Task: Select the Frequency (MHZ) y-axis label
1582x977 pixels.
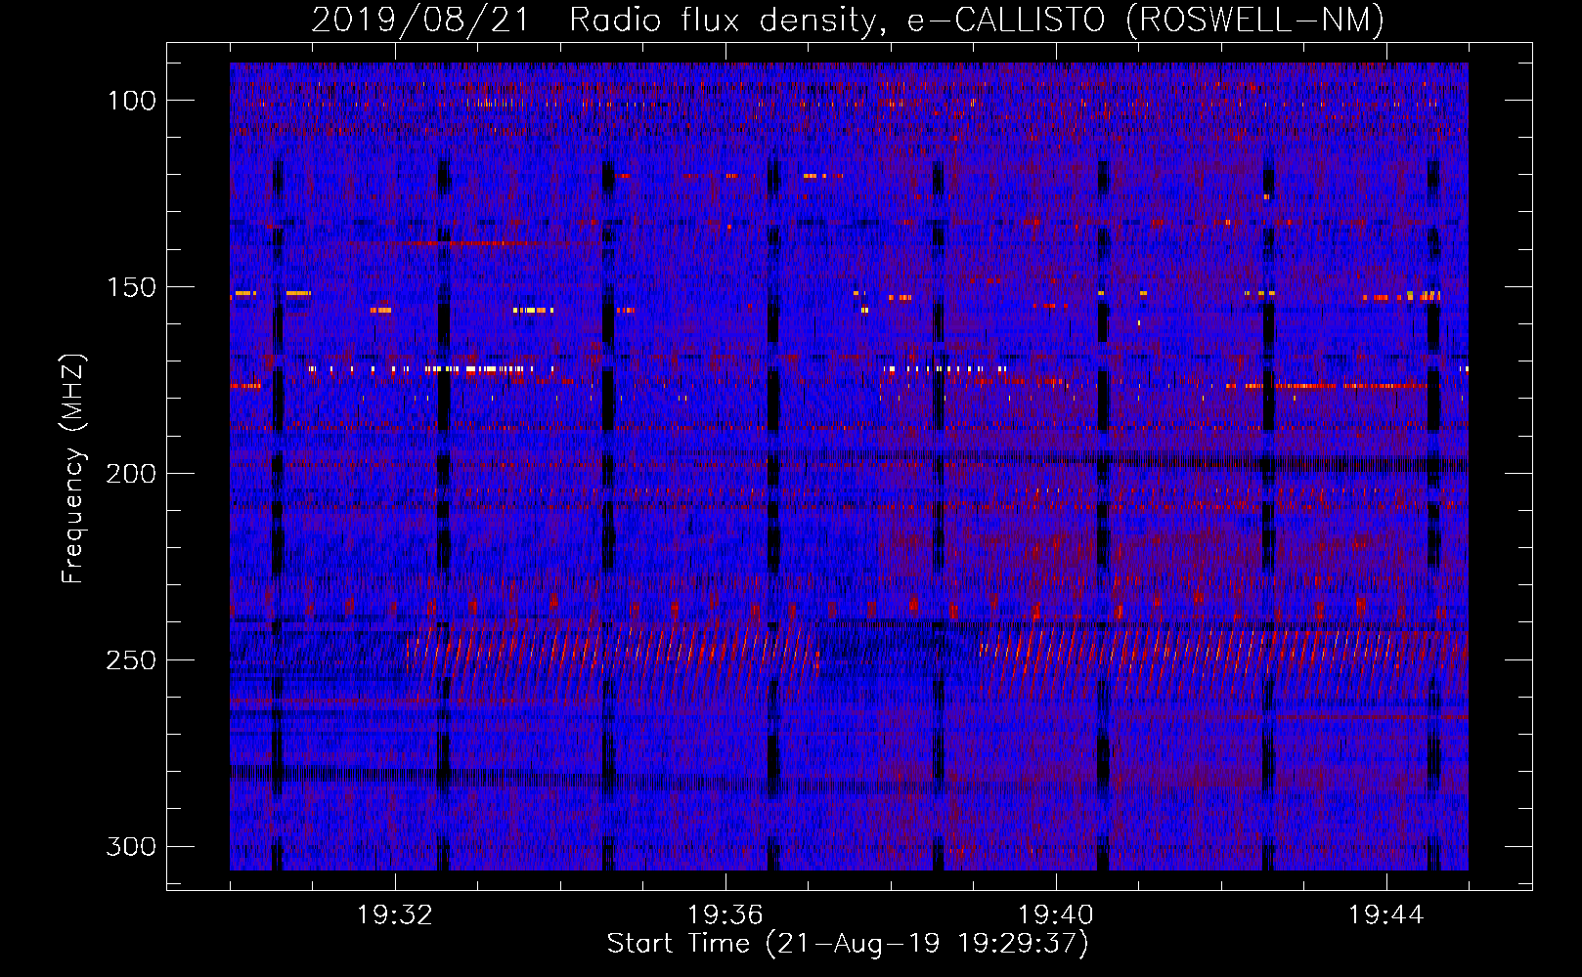Action: coord(73,468)
